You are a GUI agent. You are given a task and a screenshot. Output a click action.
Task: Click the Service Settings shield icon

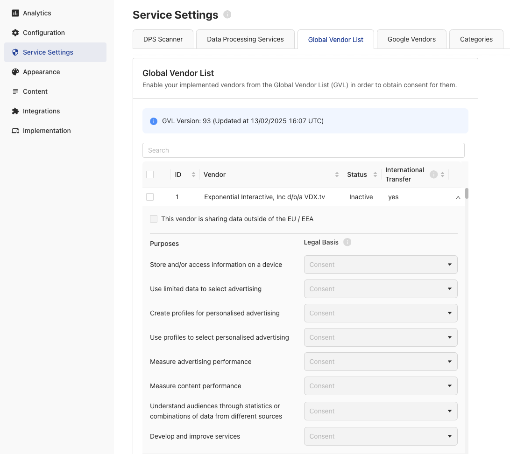[x=15, y=52]
